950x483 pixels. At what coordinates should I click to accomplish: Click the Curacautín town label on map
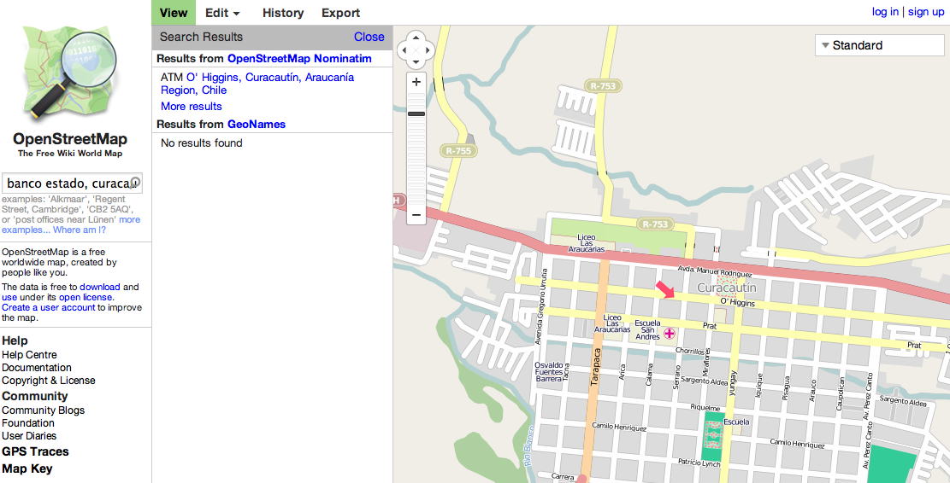click(727, 288)
